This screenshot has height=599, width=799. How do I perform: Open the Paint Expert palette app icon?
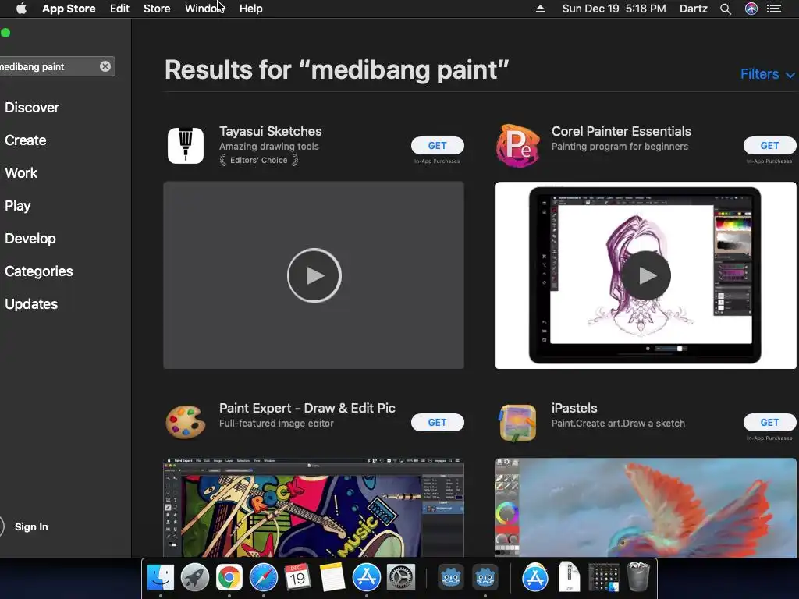[186, 422]
